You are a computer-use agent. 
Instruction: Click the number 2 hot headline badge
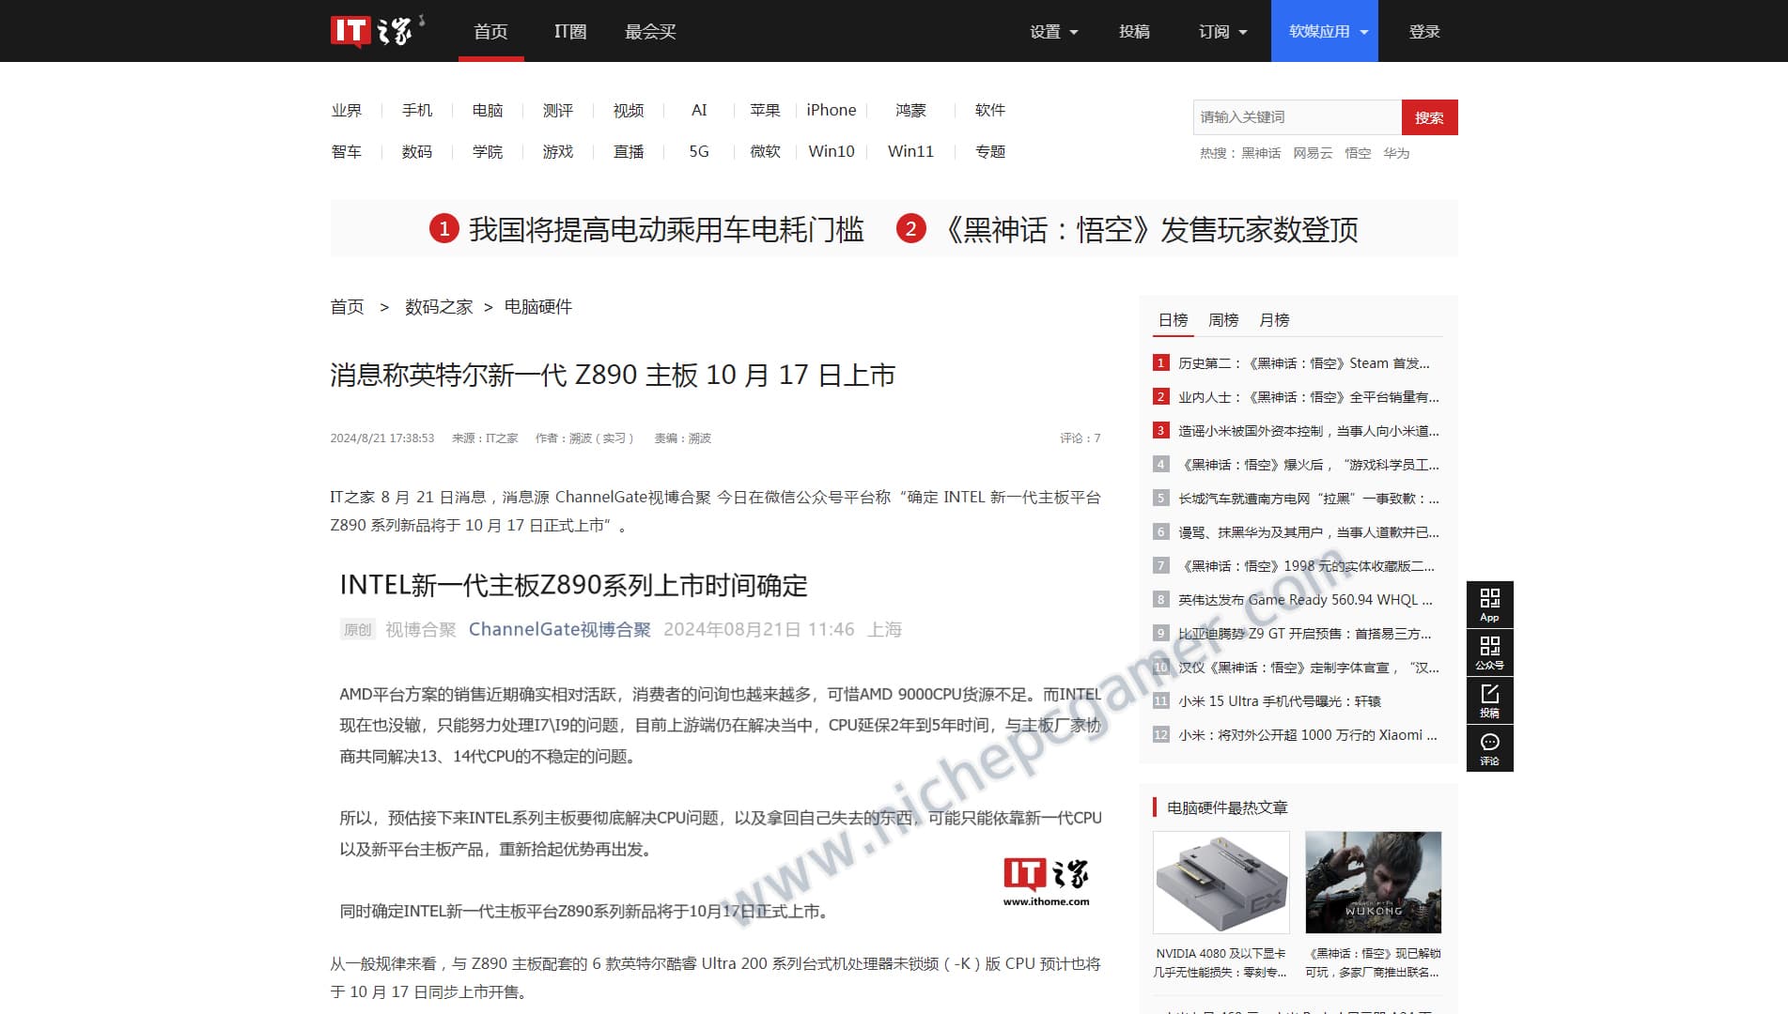910,229
